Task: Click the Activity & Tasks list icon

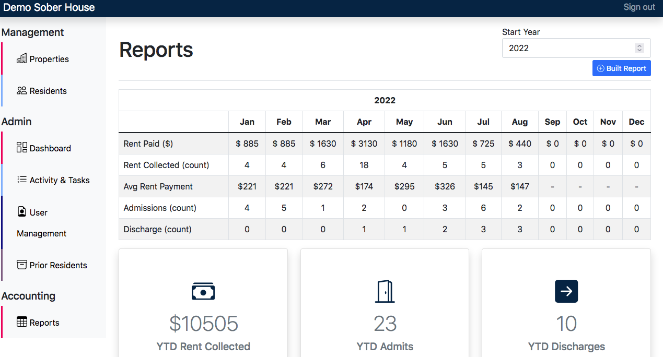Action: point(21,180)
